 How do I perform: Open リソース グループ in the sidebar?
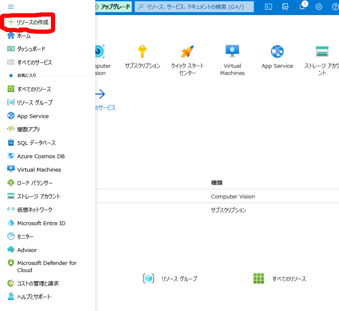30,102
